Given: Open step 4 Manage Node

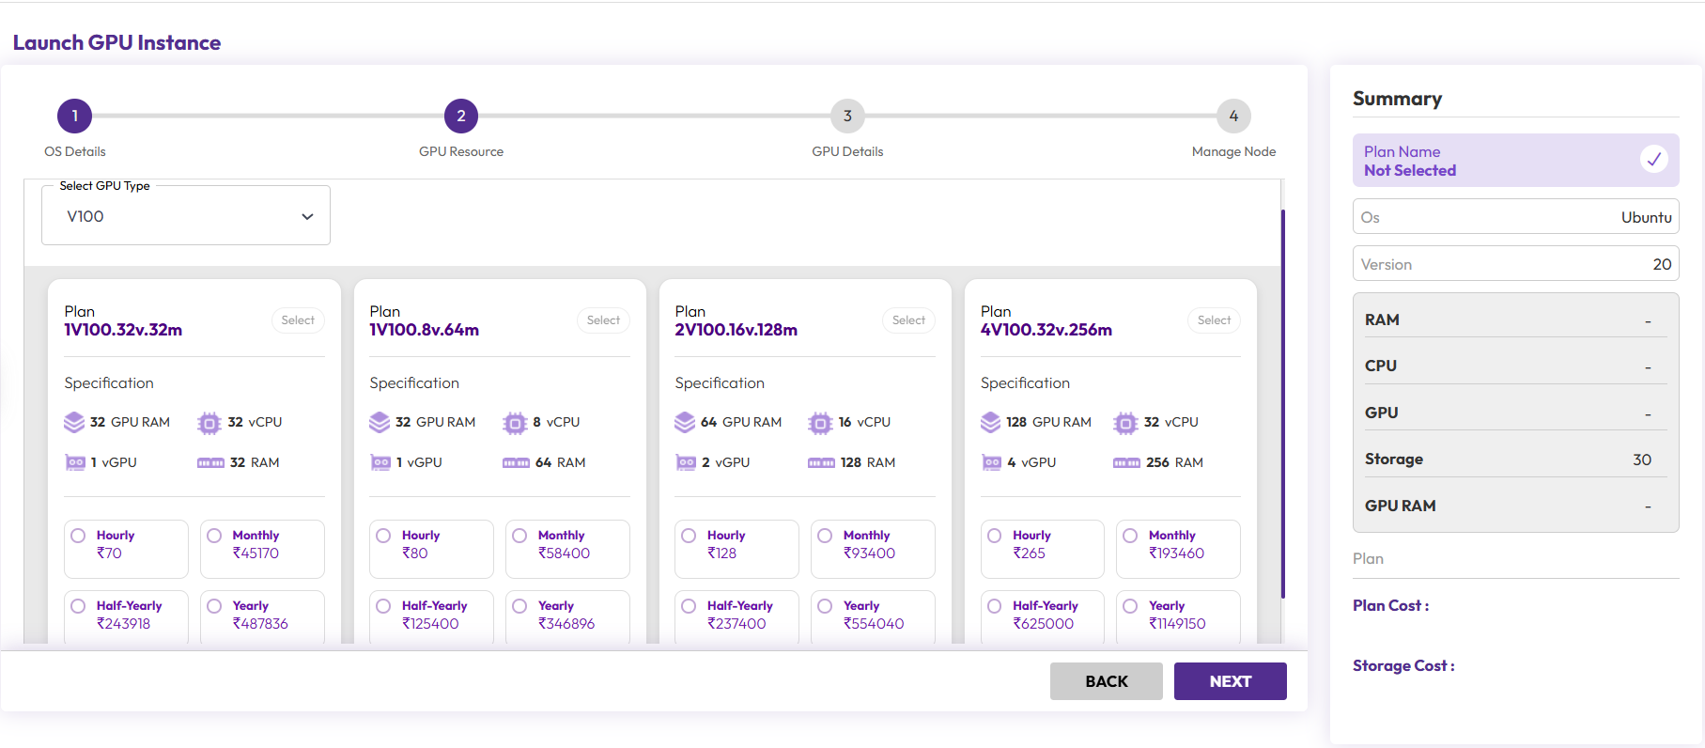Looking at the screenshot, I should click(x=1233, y=117).
